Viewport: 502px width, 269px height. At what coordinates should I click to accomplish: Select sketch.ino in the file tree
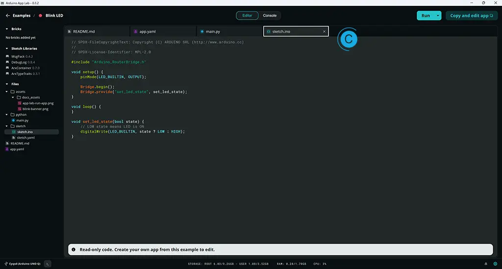31,132
